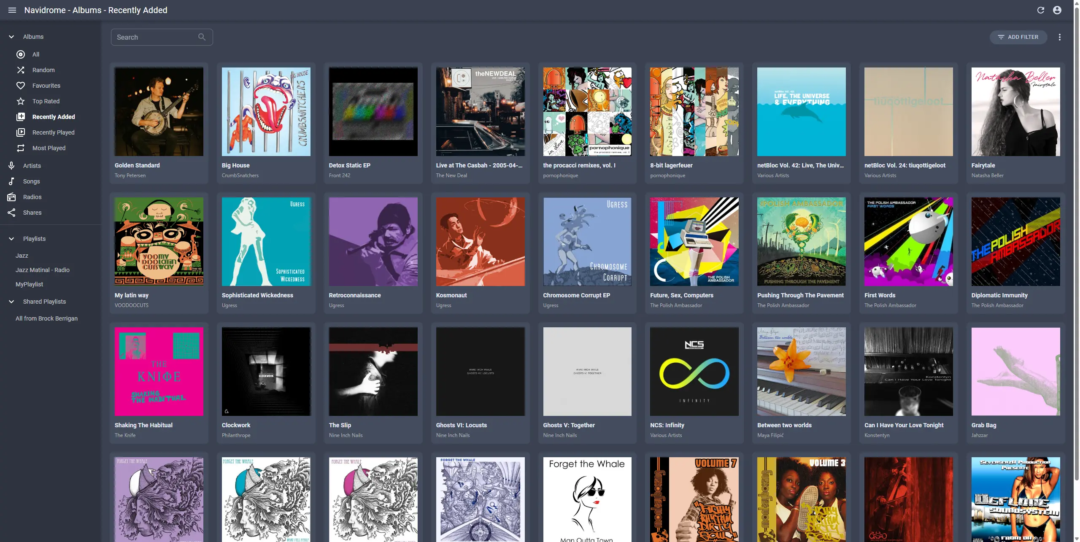Click The New Deal artist link

point(451,175)
